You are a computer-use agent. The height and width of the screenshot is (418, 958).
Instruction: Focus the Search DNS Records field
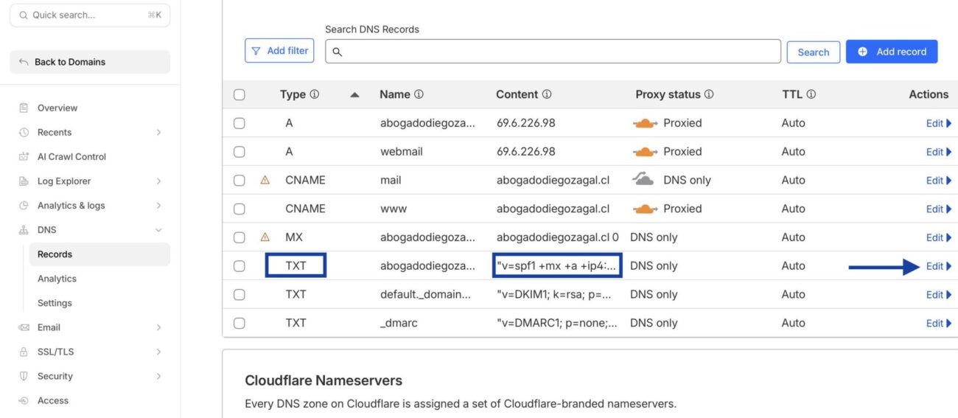553,52
